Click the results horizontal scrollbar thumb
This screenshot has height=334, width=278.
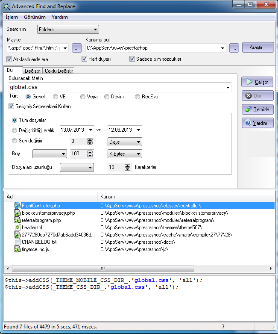pyautogui.click(x=103, y=269)
